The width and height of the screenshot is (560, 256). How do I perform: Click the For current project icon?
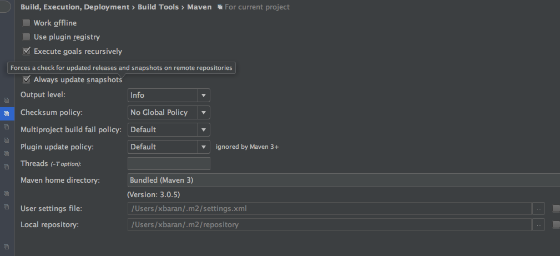click(x=220, y=7)
